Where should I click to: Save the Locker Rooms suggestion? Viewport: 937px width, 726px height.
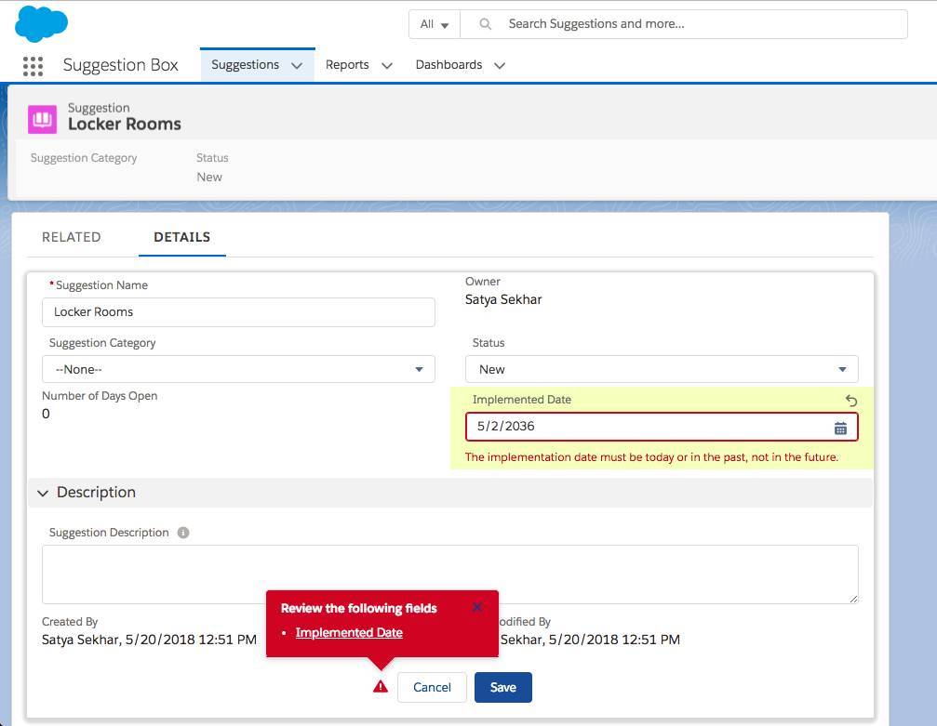tap(502, 687)
